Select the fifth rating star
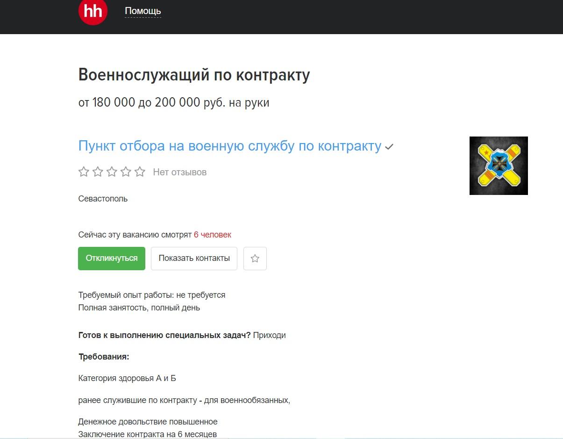Viewport: 563px width, 439px height. click(140, 172)
